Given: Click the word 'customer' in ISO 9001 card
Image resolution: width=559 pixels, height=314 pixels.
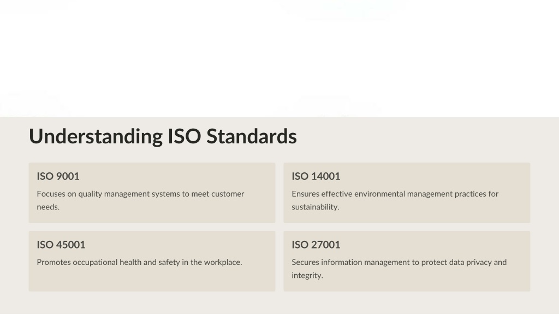Looking at the screenshot, I should click(x=228, y=194).
